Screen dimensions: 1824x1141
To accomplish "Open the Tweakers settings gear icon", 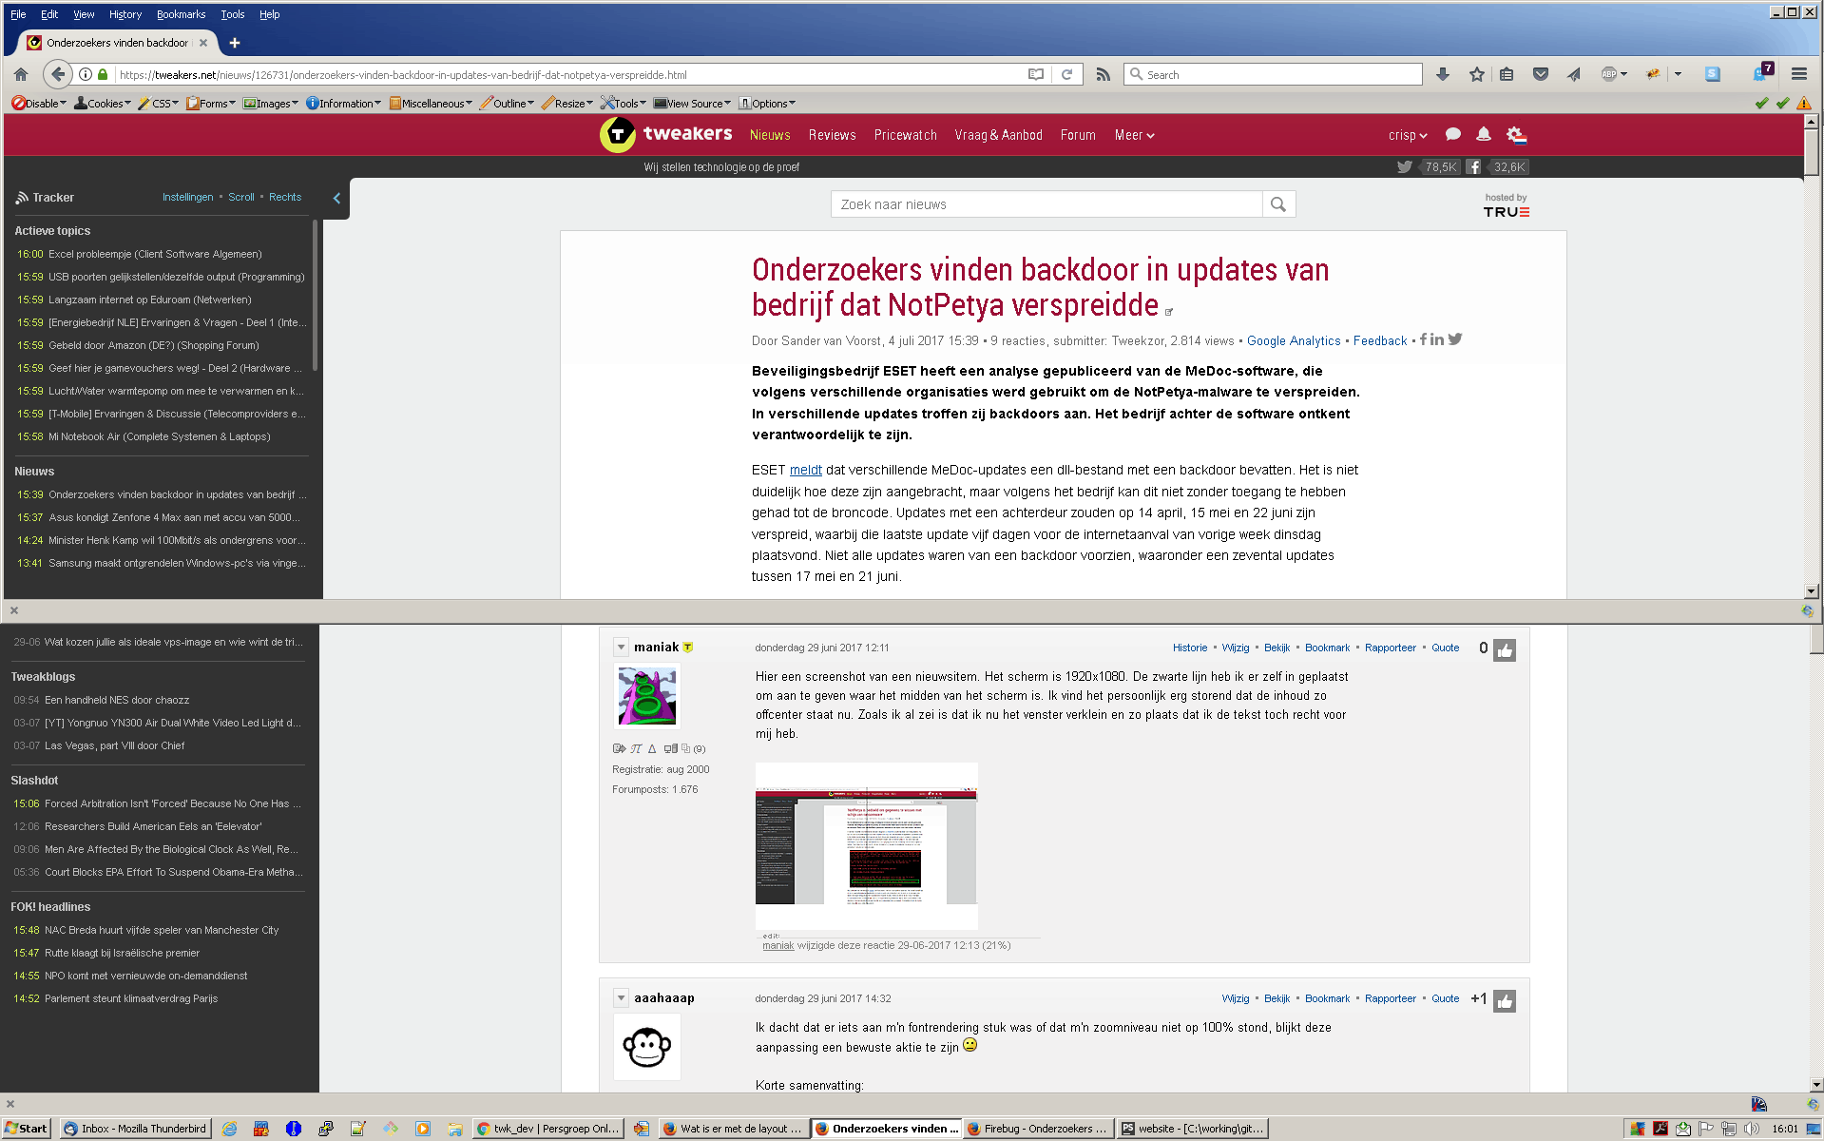I will tap(1516, 135).
